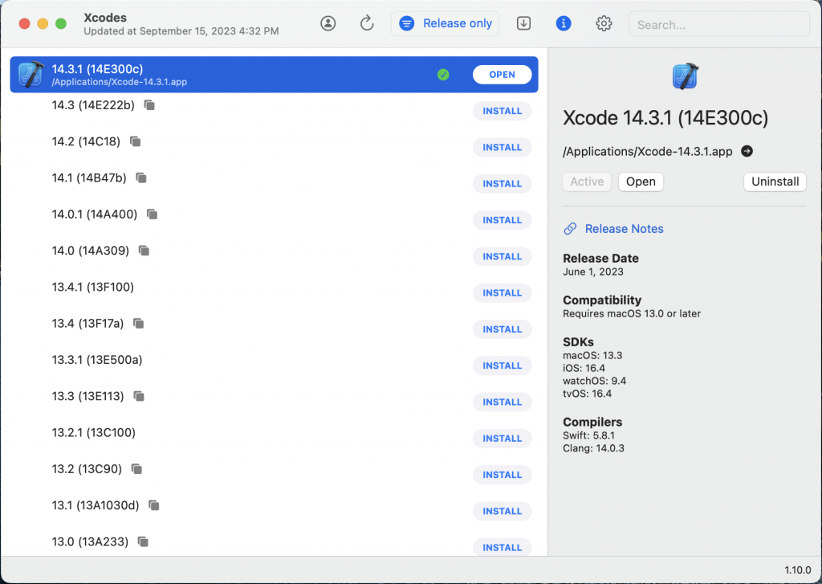Image resolution: width=822 pixels, height=584 pixels.
Task: Click Release Date value June 1, 2023
Action: coord(593,272)
